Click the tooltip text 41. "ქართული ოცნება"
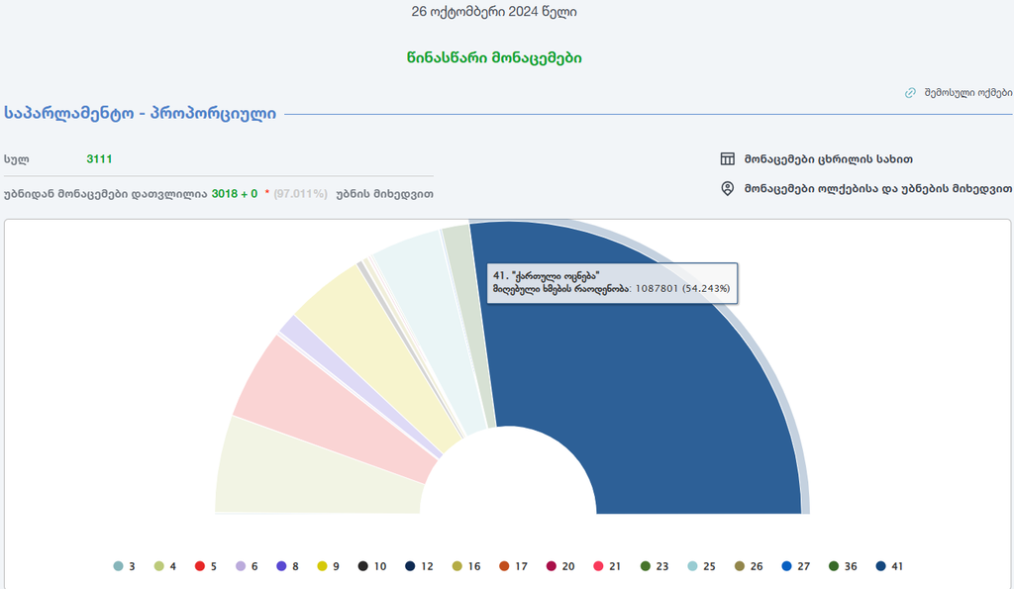Image resolution: width=1014 pixels, height=589 pixels. pos(546,276)
